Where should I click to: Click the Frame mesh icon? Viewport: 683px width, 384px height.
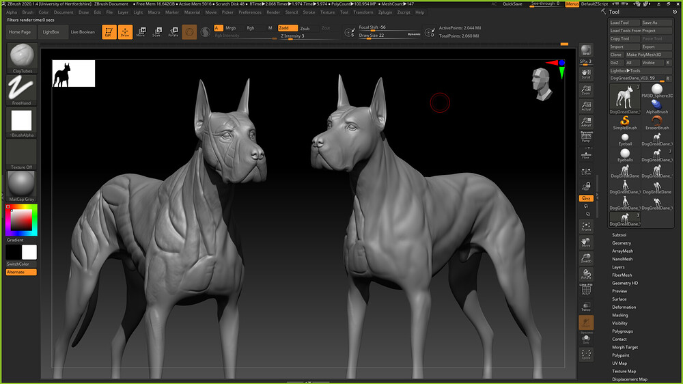(x=586, y=227)
